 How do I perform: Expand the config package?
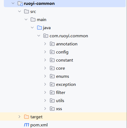click(x=45, y=52)
